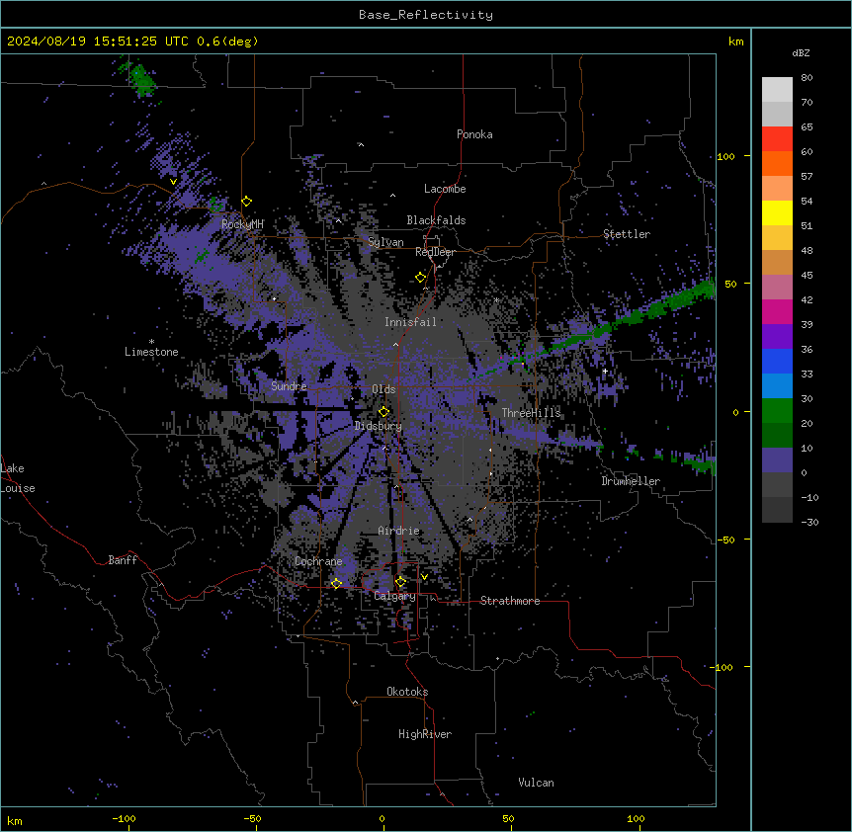
Task: Click the Airdrie city label
Action: [x=399, y=531]
